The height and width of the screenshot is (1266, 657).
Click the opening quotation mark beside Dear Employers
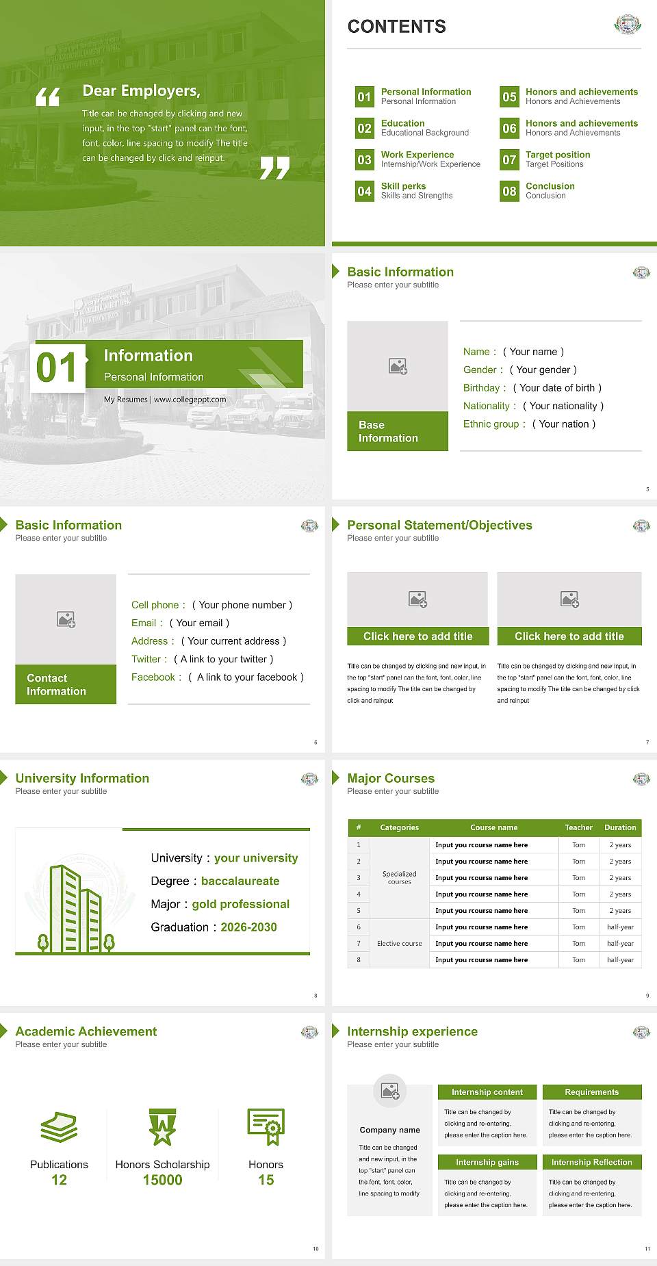[x=48, y=97]
